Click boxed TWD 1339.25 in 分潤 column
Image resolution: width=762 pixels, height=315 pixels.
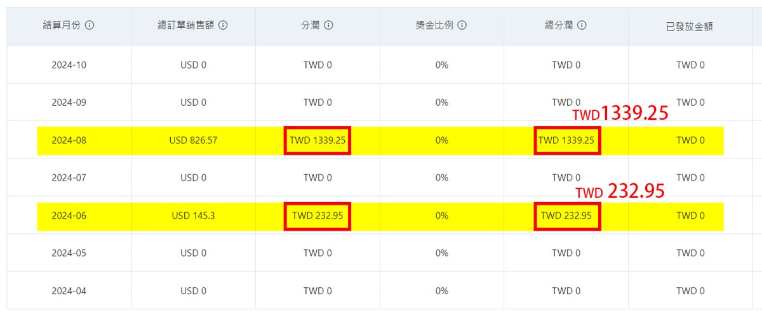pos(317,140)
